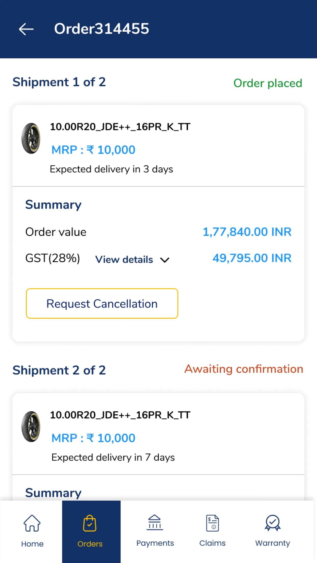Image resolution: width=317 pixels, height=563 pixels.
Task: Tap the tyre image in Shipment 2
Action: pyautogui.click(x=31, y=427)
